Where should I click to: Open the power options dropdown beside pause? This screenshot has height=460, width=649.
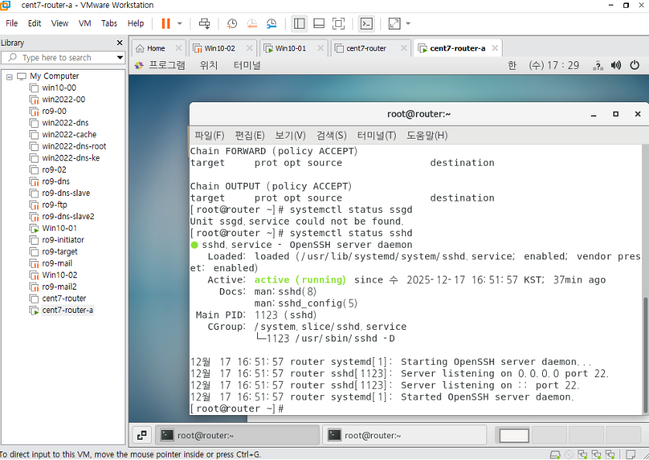click(180, 23)
